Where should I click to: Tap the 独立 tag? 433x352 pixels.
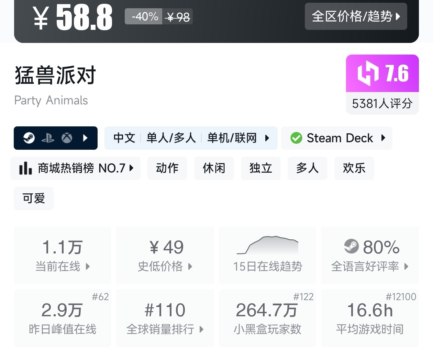[x=260, y=168]
